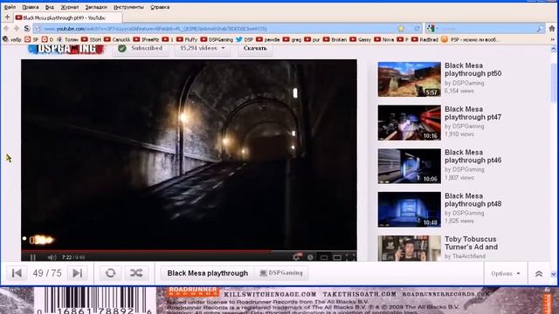
Task: Open the Правка menu
Action: [x=31, y=7]
